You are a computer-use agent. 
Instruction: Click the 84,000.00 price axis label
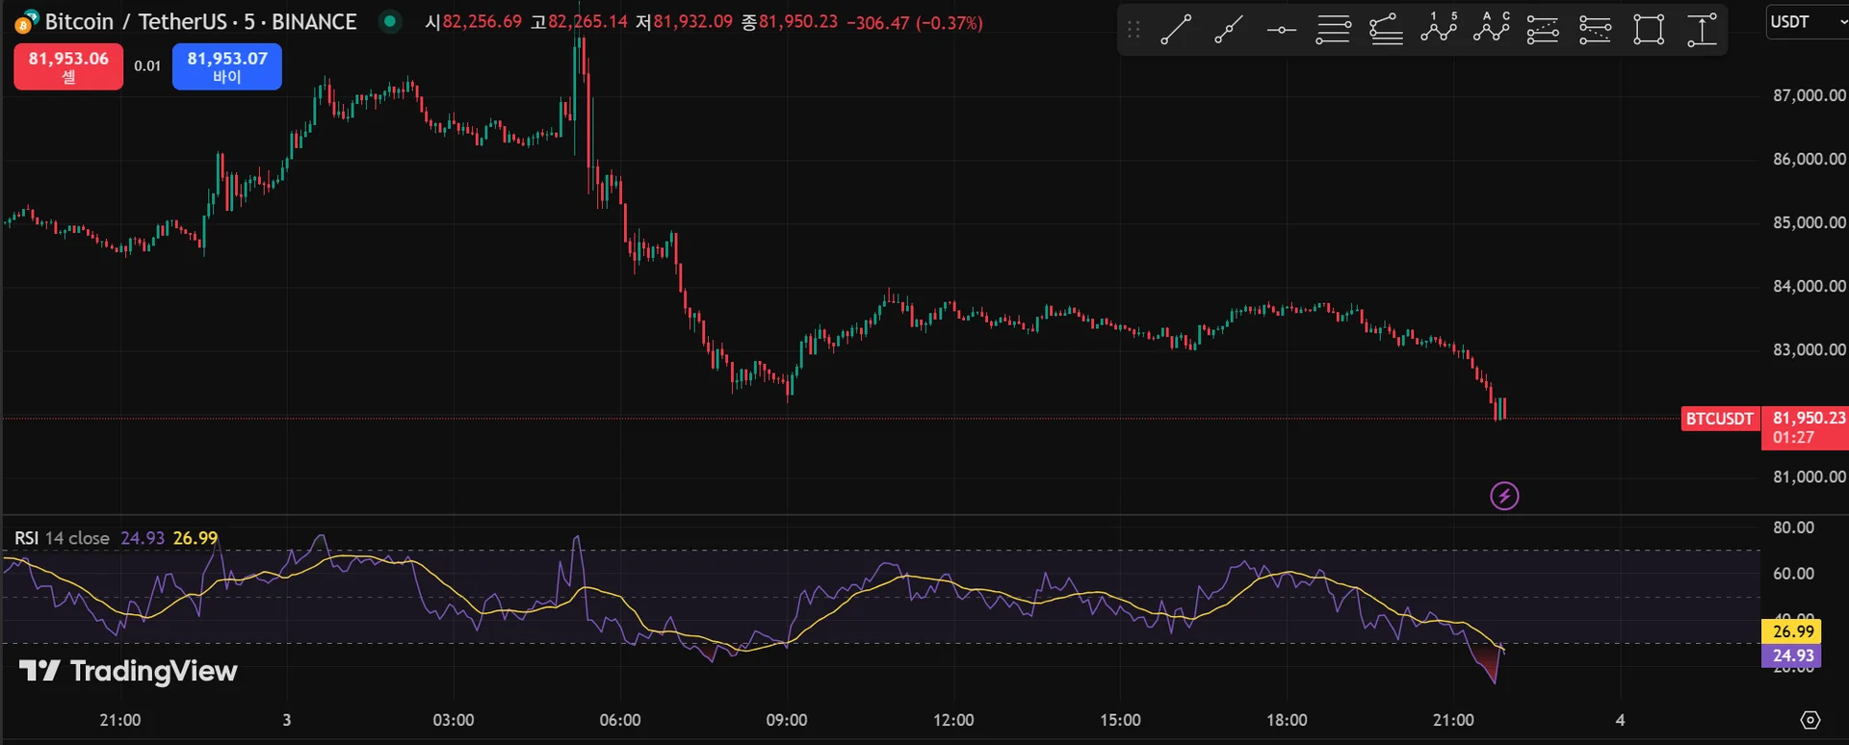tap(1810, 286)
